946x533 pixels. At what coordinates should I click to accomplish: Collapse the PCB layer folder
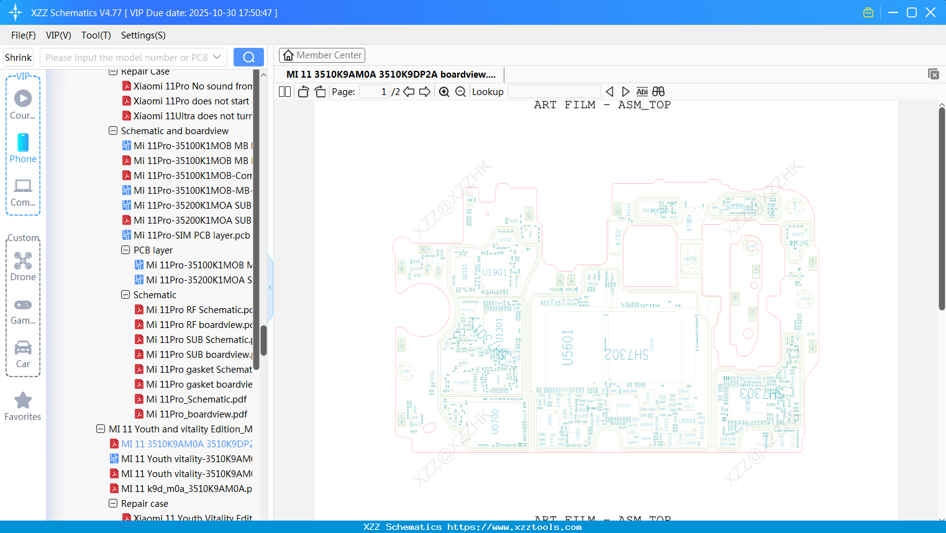pyautogui.click(x=125, y=250)
